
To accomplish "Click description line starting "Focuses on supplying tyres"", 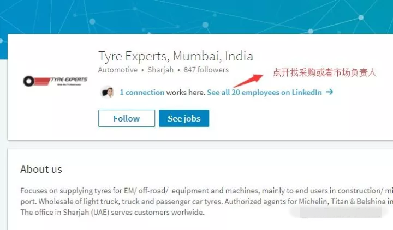I will coord(206,191).
